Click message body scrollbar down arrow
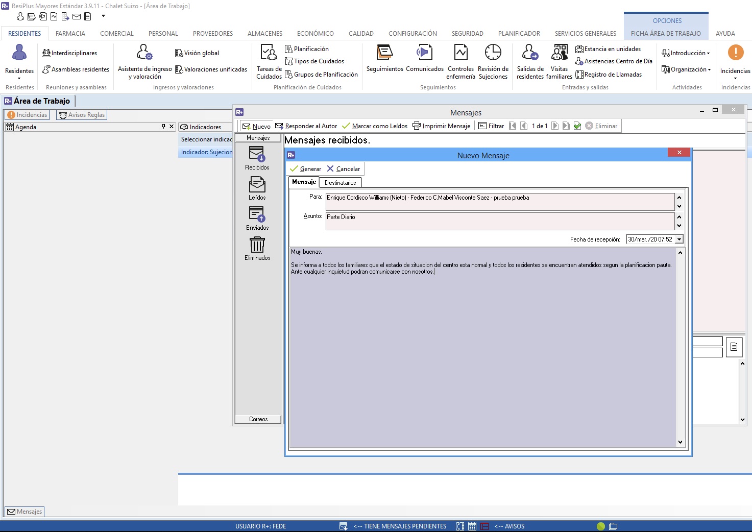The image size is (752, 532). [680, 442]
